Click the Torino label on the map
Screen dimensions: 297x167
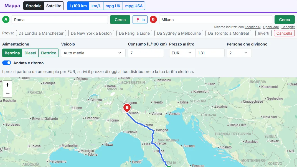click(114, 120)
